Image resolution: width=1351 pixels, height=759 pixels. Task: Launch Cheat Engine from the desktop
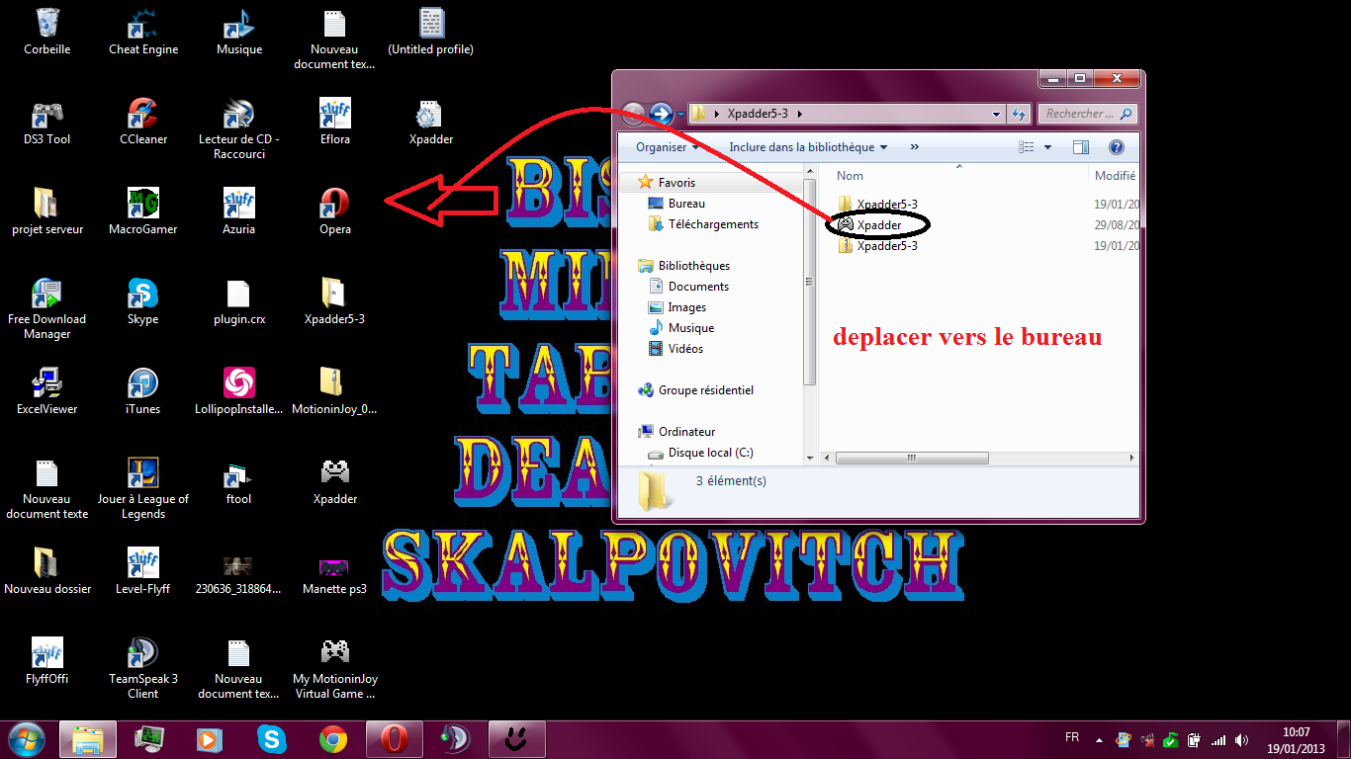(x=143, y=33)
